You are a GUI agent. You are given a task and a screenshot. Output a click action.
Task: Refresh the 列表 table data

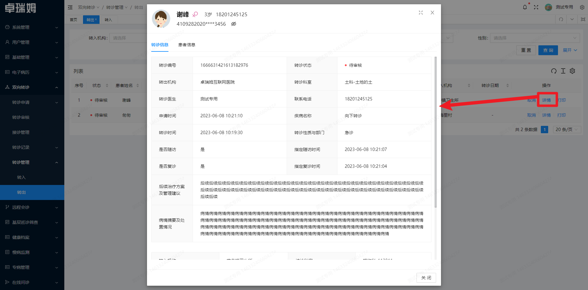point(554,71)
